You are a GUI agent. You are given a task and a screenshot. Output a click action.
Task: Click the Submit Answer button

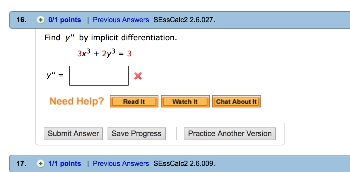73,134
